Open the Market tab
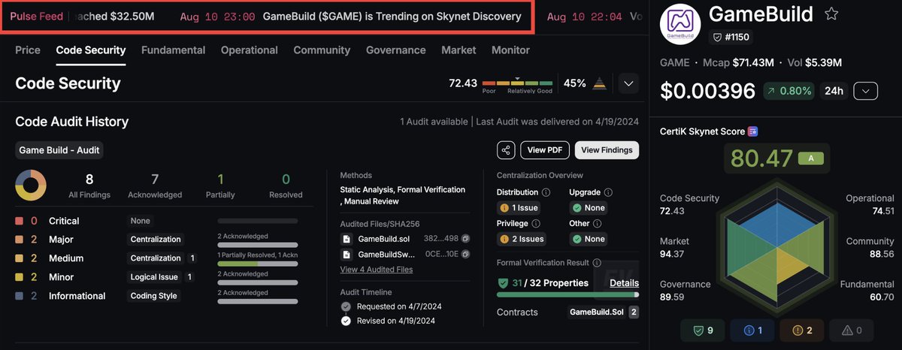This screenshot has height=350, width=902. pos(459,50)
